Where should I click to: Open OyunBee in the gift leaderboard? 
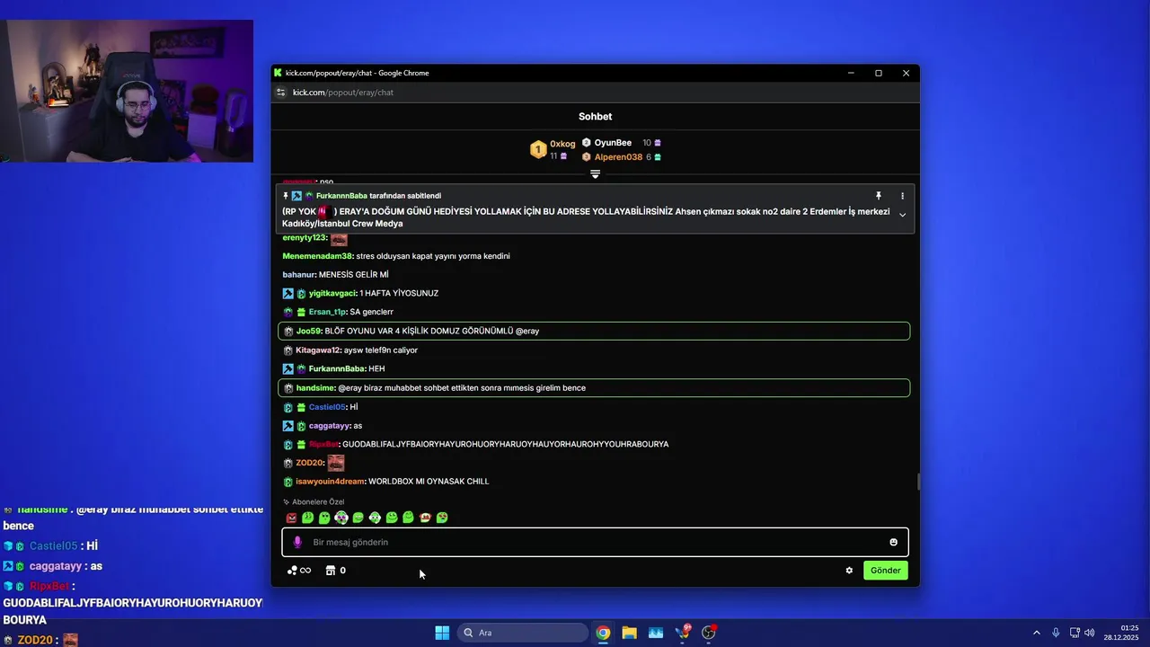pyautogui.click(x=613, y=143)
